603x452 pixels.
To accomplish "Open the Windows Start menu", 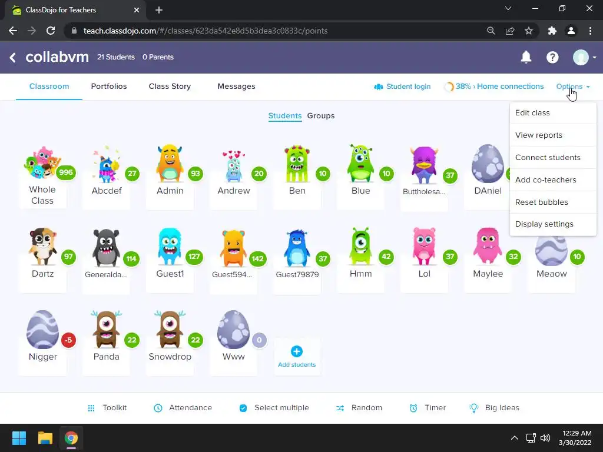I will click(19, 438).
